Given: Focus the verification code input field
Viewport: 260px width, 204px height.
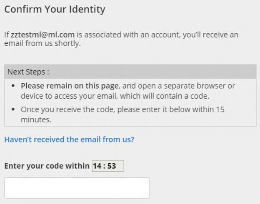Looking at the screenshot, I should coord(77,188).
